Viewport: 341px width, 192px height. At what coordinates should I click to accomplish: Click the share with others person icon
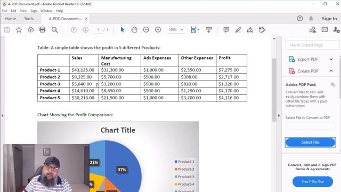click(336, 30)
